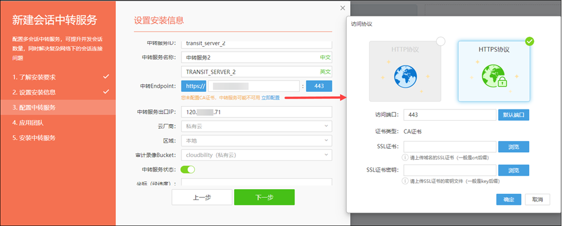Click the 中转服务ID field transit_server_2

click(x=256, y=44)
